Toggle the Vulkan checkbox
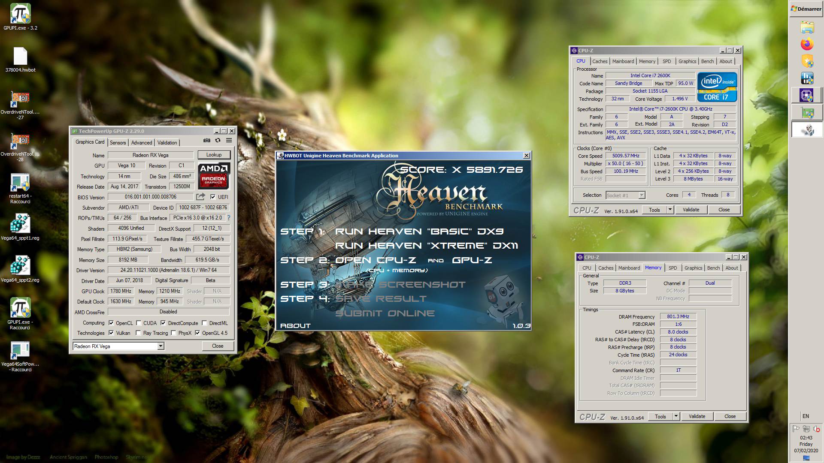The image size is (824, 463). pyautogui.click(x=111, y=333)
